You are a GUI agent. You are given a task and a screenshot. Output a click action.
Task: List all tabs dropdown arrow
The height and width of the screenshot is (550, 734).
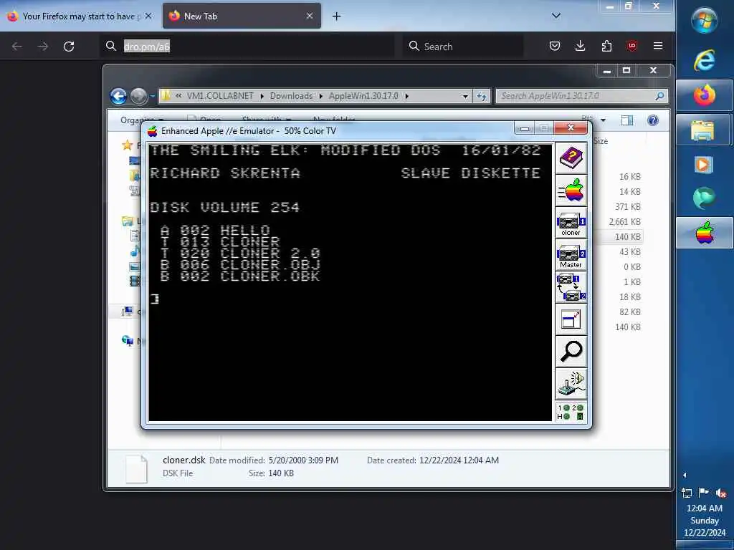coord(556,16)
